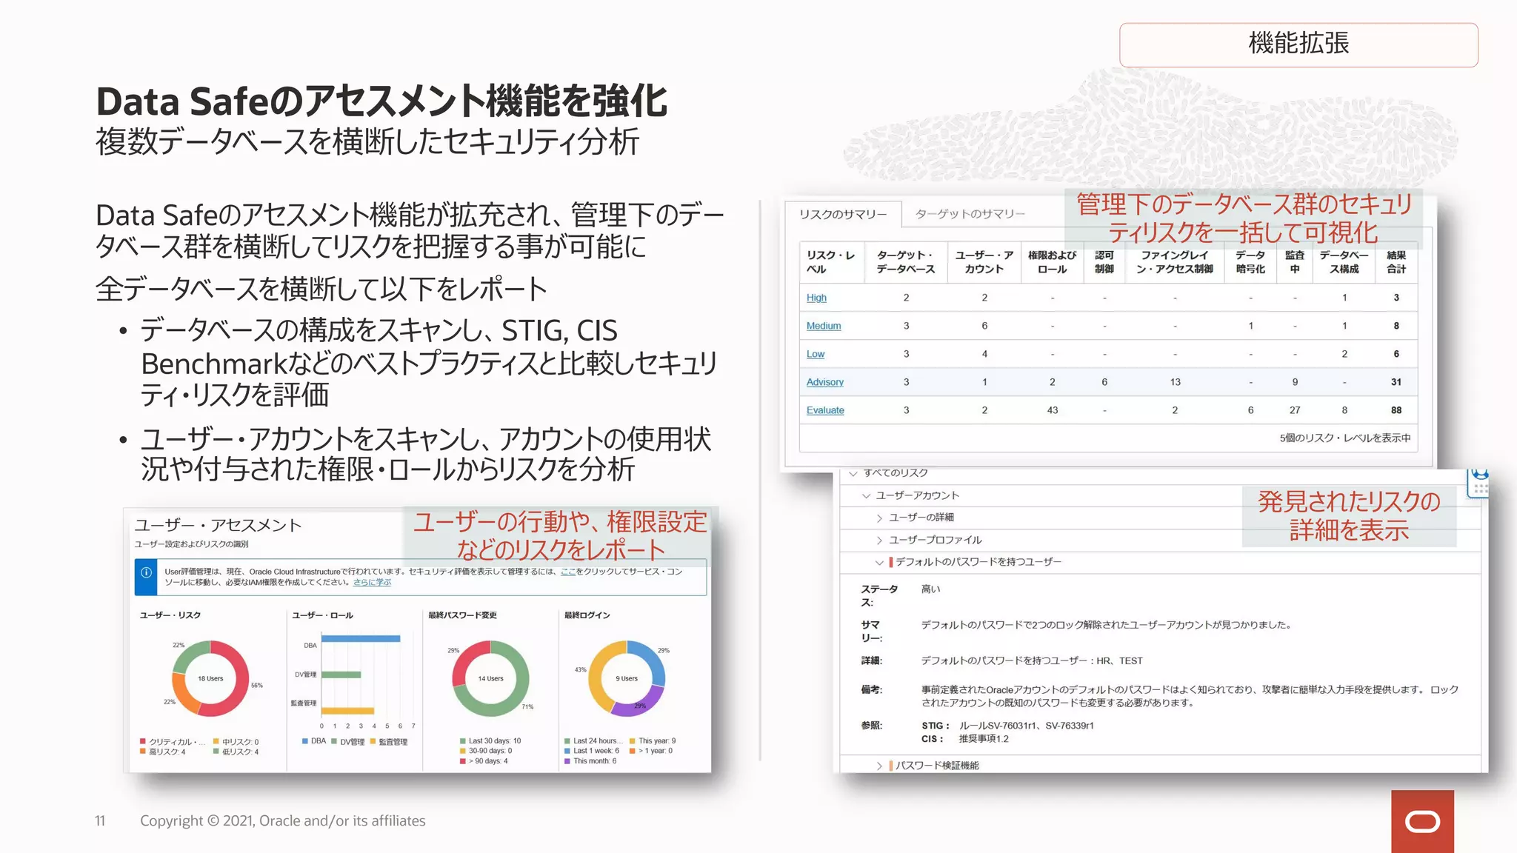Click the ユーザー・アセスメント panel title

click(x=218, y=526)
